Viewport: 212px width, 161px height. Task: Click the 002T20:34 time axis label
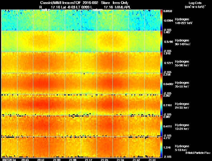pyautogui.click(x=9, y=160)
